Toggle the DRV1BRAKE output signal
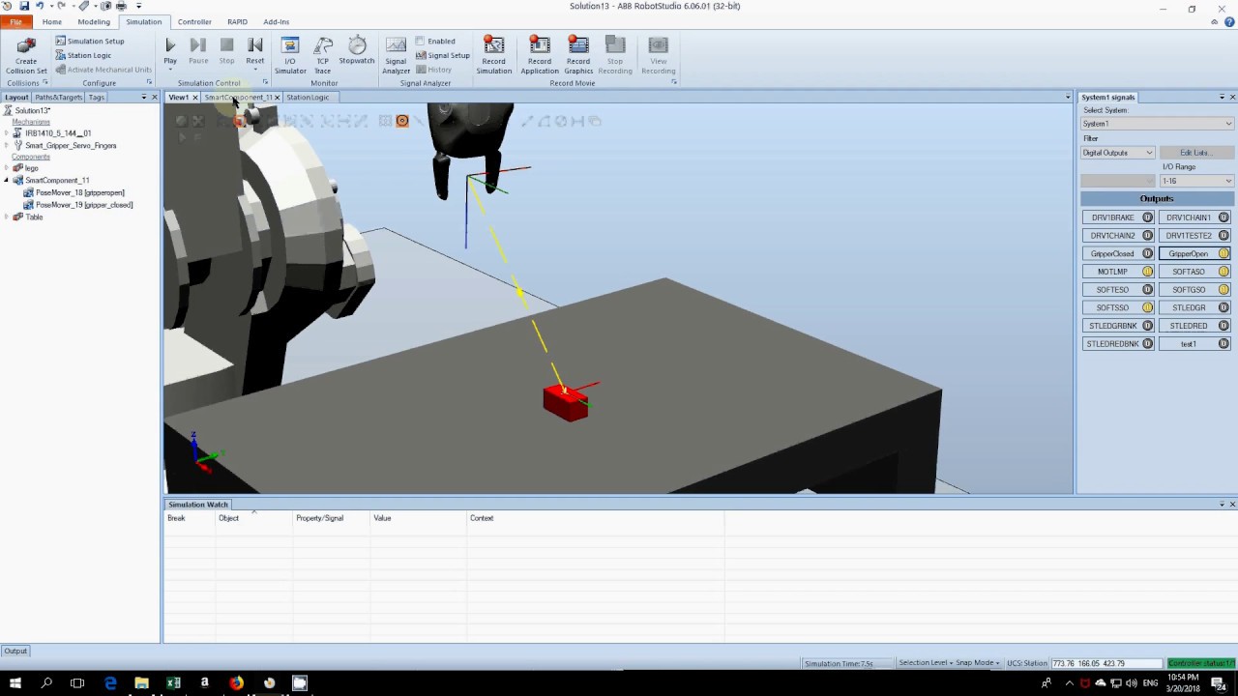 coord(1118,217)
